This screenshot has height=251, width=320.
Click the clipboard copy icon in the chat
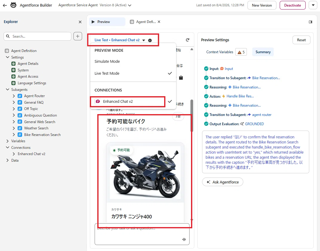coord(181,78)
